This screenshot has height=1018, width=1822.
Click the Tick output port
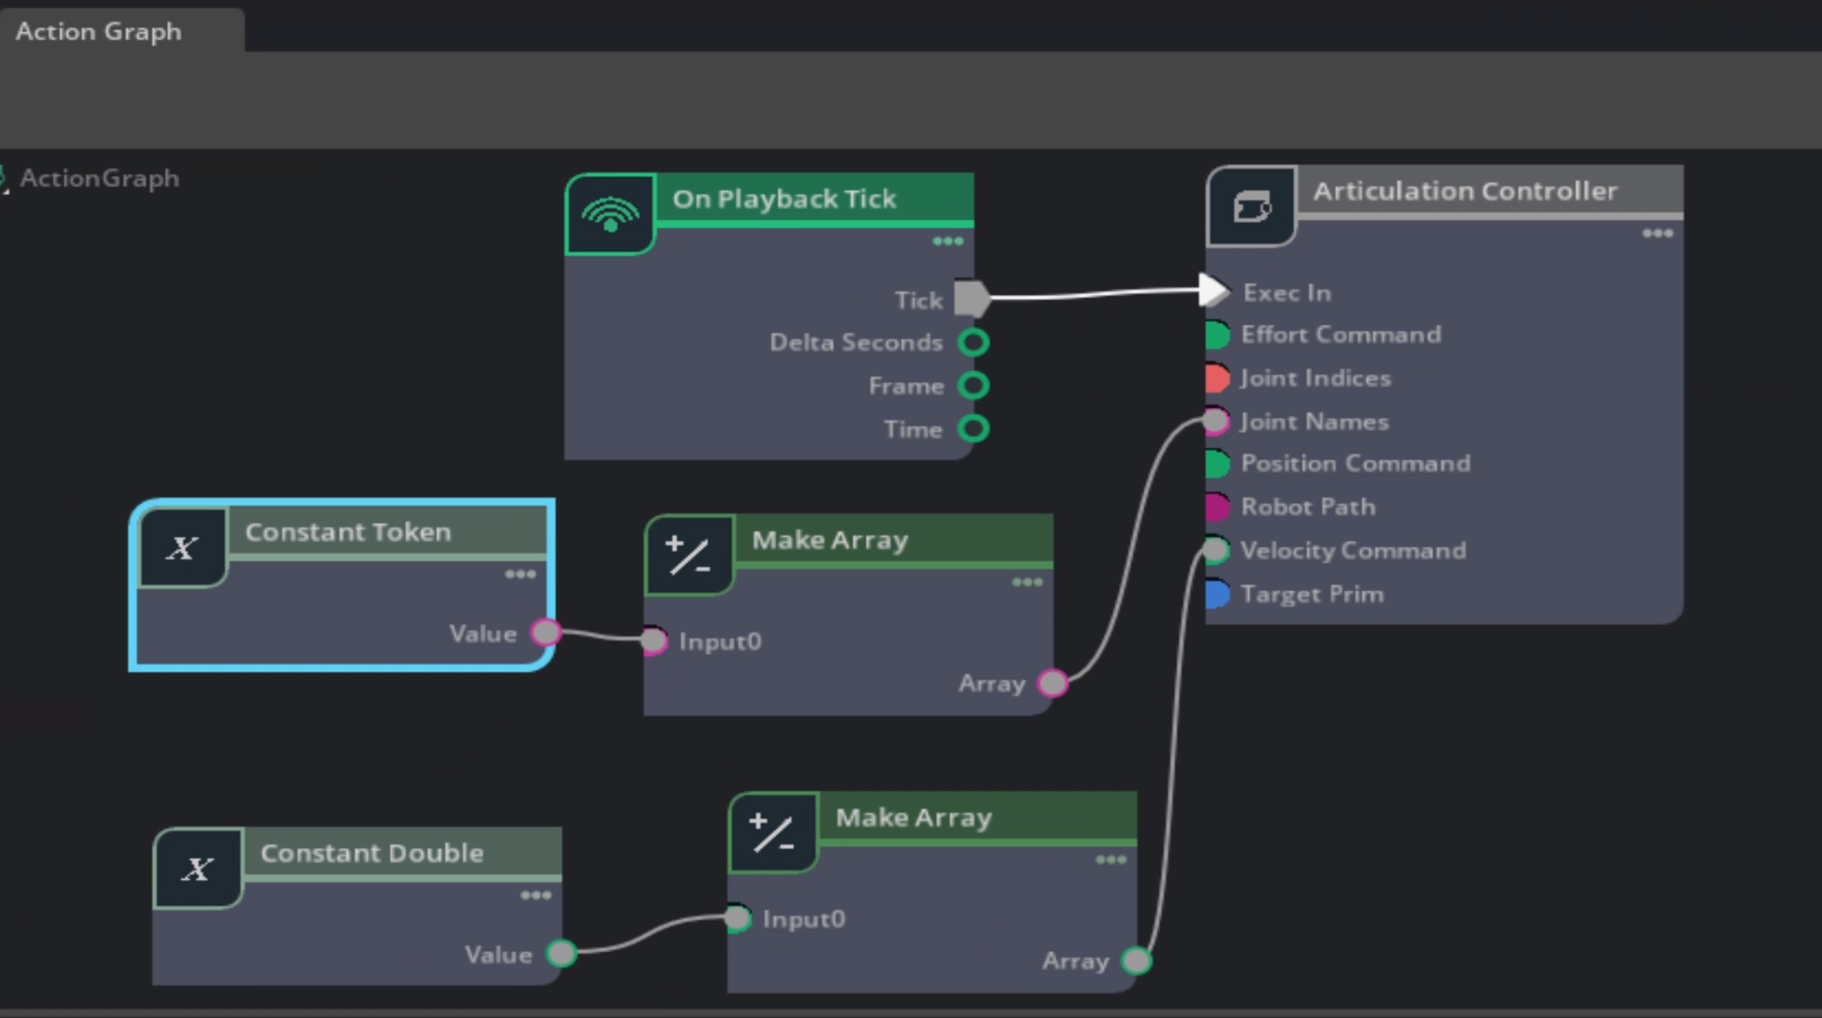click(x=972, y=299)
